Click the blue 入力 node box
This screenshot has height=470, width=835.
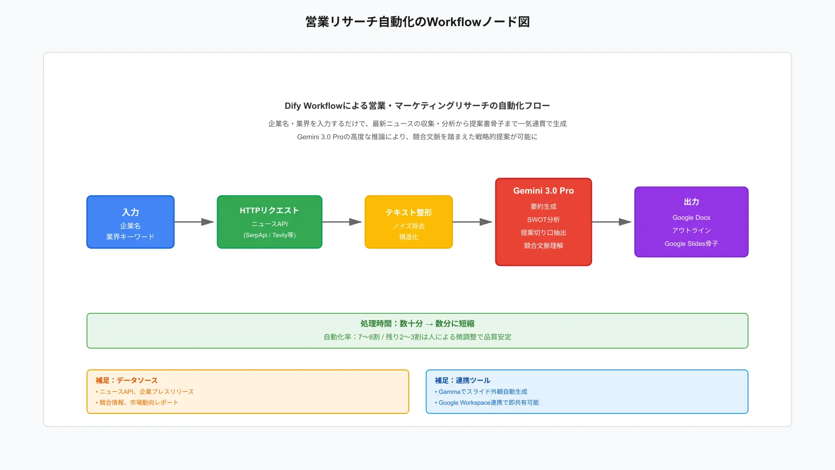(130, 222)
